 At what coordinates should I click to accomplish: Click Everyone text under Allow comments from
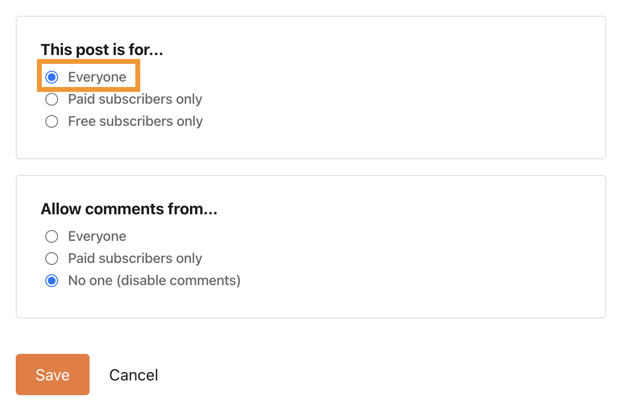(97, 236)
